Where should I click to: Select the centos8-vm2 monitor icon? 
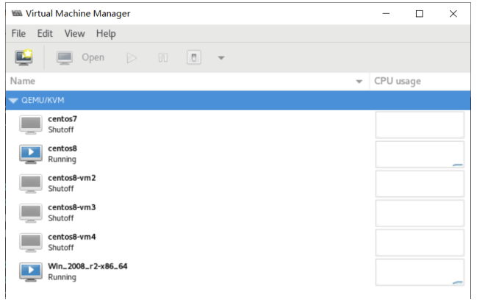click(x=31, y=183)
